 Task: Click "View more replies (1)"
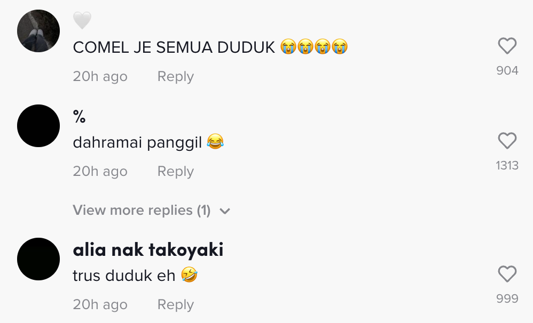pyautogui.click(x=142, y=211)
